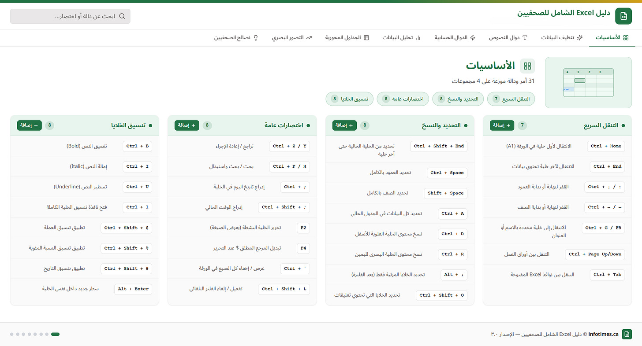
Task: Click the Ctrl + Shift + $ shortcut
Action: coord(127,228)
